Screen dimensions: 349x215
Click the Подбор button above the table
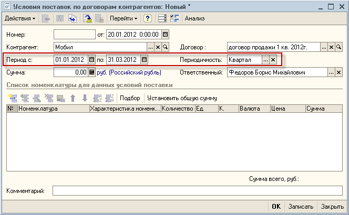click(x=130, y=98)
